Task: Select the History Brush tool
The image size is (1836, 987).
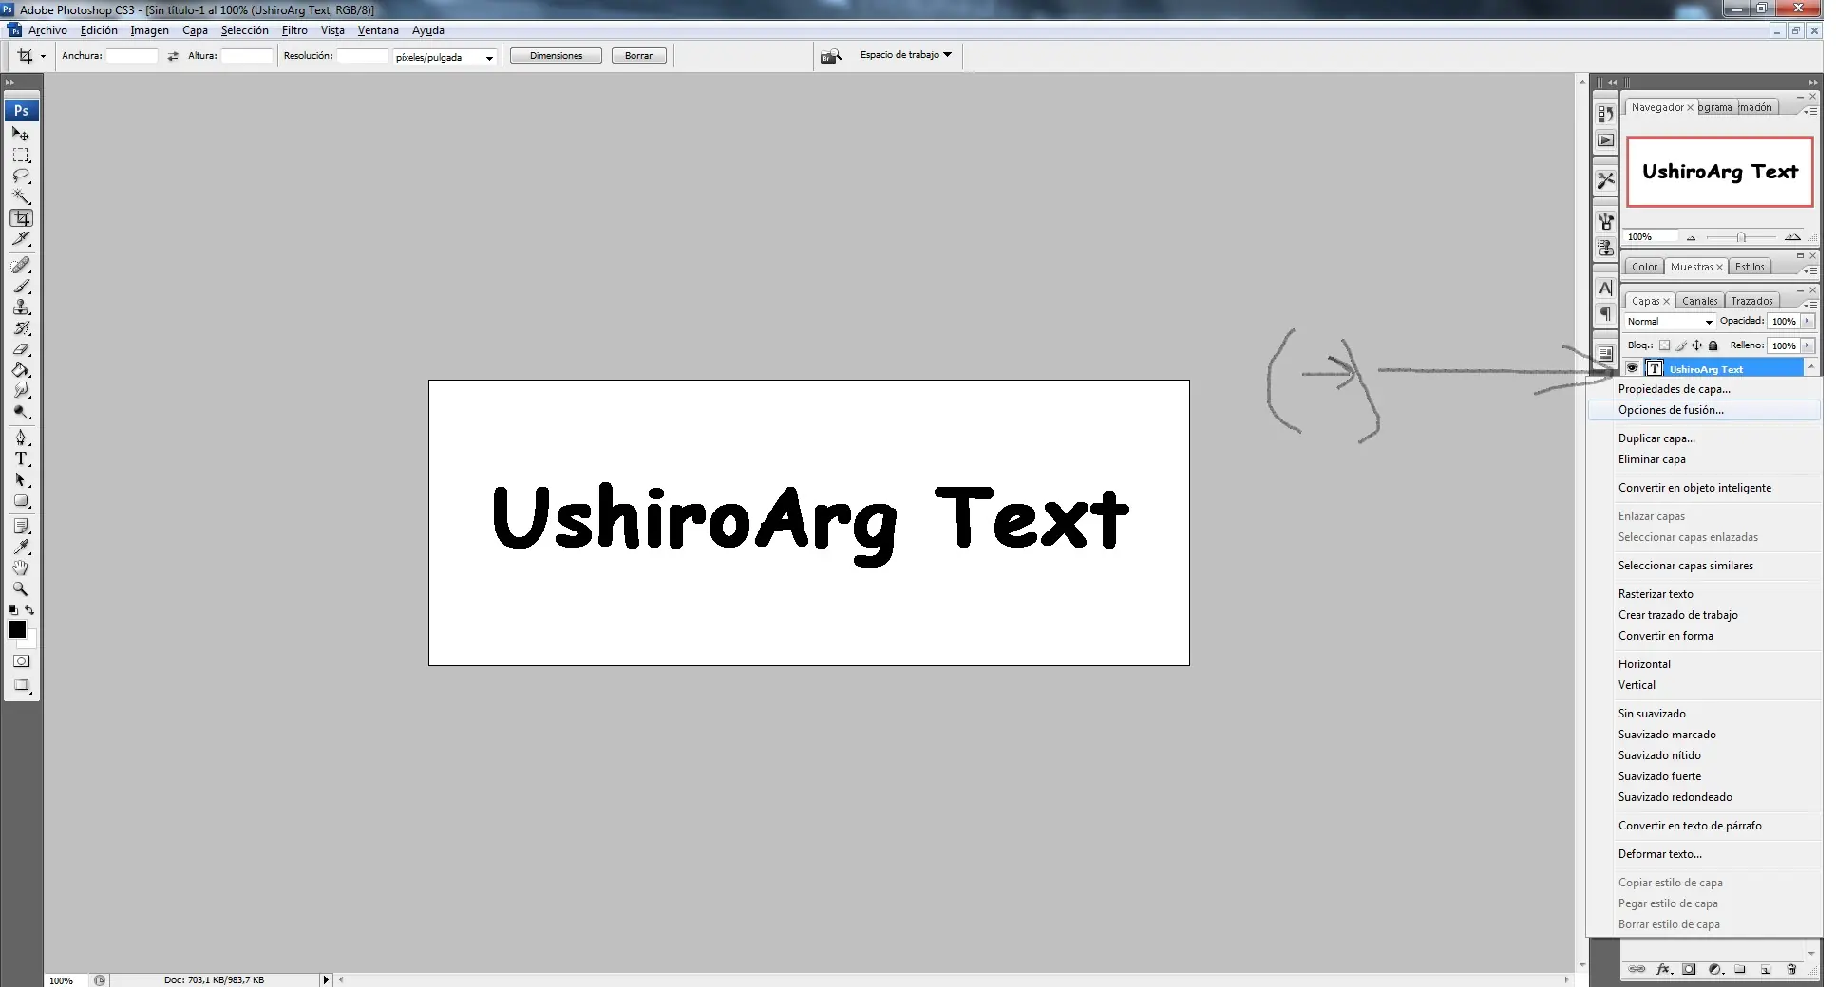Action: 21,327
